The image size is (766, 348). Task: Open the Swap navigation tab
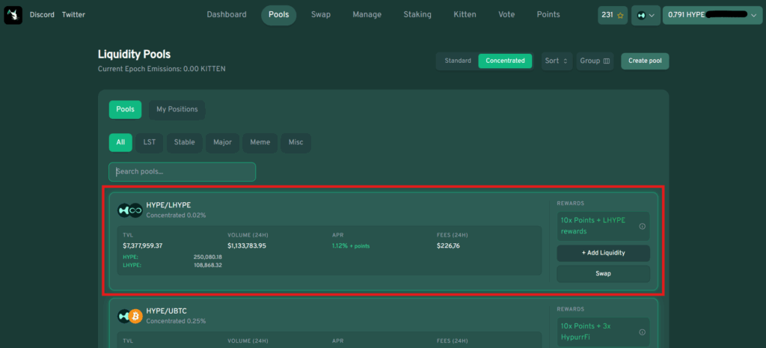tap(321, 15)
